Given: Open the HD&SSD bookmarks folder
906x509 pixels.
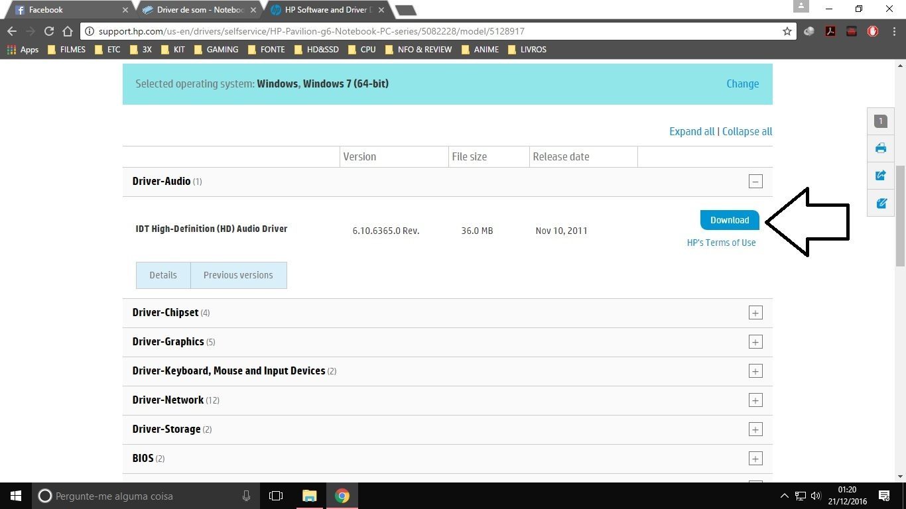Looking at the screenshot, I should [x=316, y=50].
